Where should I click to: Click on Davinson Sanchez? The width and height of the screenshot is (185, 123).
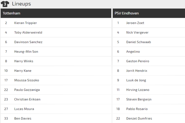pyautogui.click(x=28, y=42)
